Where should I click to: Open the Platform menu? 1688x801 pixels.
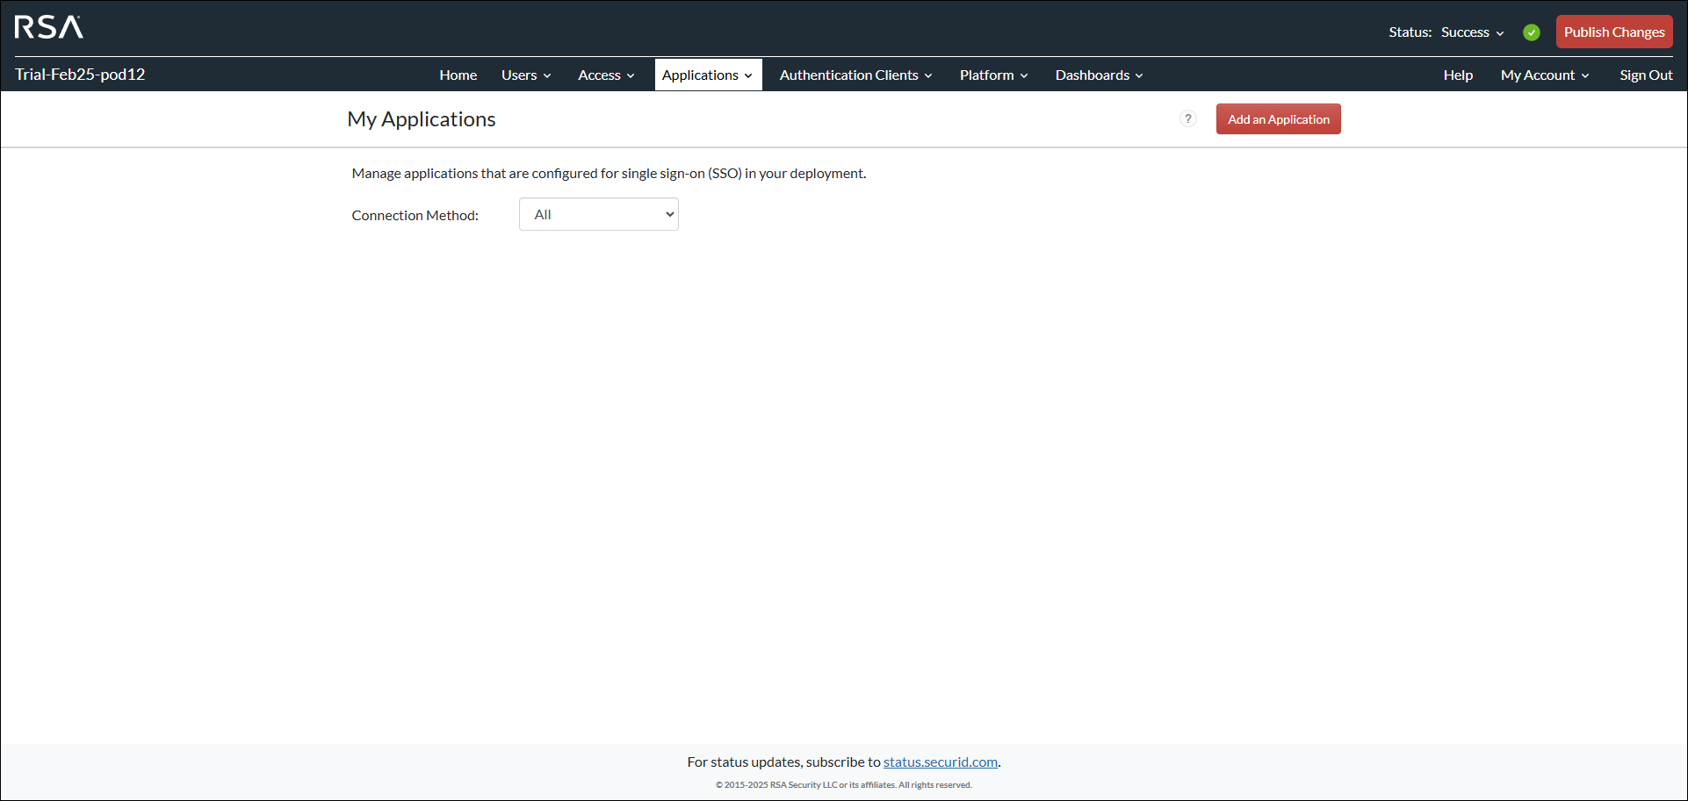click(x=992, y=75)
